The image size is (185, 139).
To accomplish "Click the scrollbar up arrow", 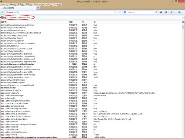I will pos(183,25).
